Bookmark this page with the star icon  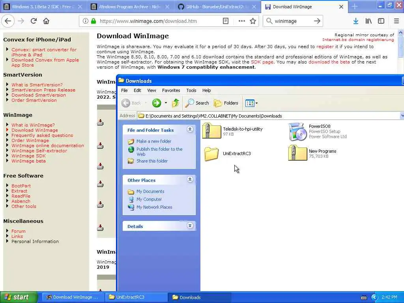253,21
